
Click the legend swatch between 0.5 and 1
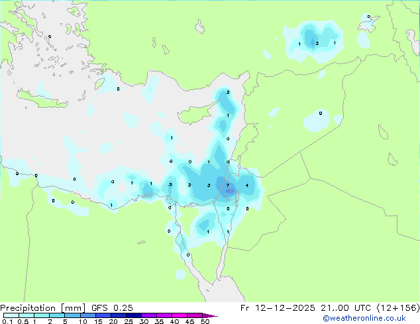point(26,315)
